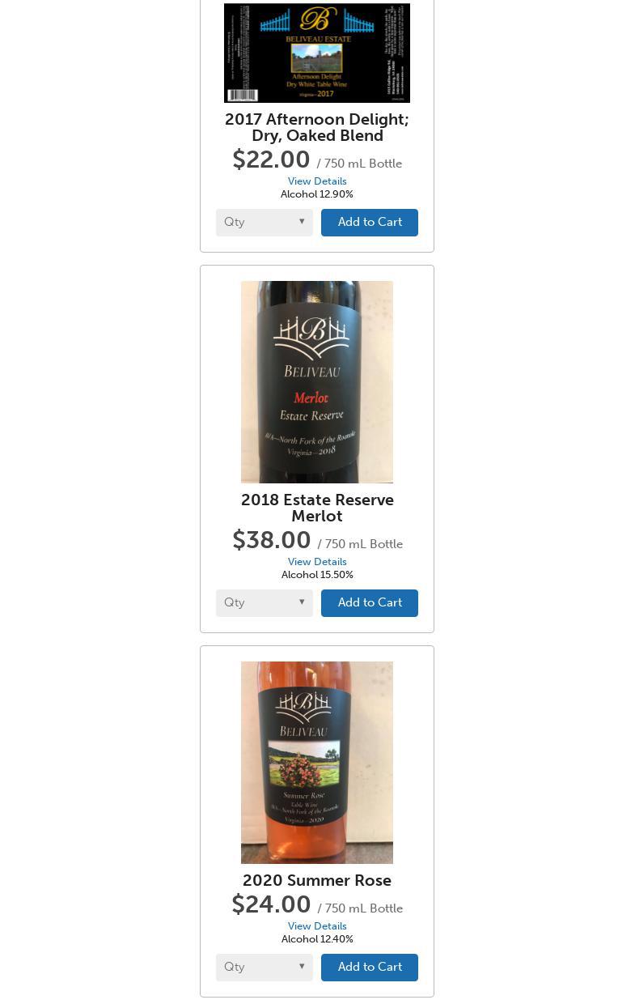Click the $38.00 Merlot price
The height and width of the screenshot is (1004, 635).
(272, 540)
